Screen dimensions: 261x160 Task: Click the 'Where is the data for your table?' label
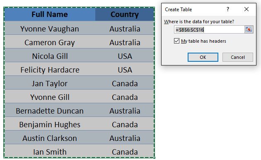[x=199, y=22]
